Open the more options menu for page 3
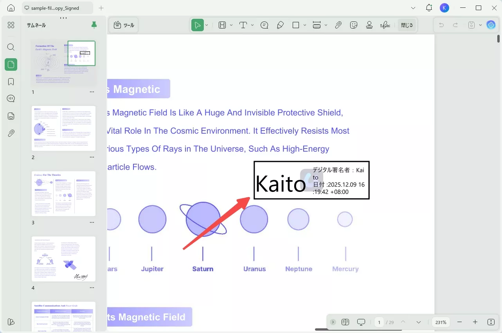This screenshot has height=333, width=502. [92, 222]
